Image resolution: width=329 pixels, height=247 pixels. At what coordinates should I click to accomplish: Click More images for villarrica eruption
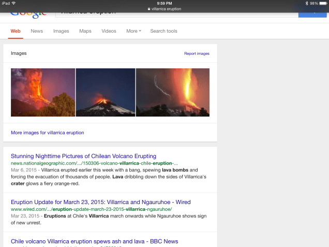coord(48,133)
